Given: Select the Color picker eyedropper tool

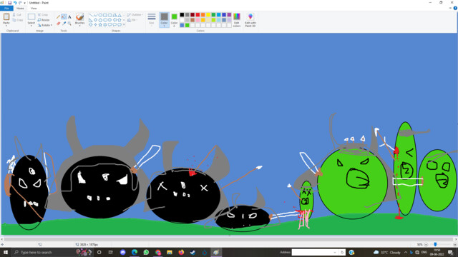Looking at the screenshot, I should pos(64,24).
